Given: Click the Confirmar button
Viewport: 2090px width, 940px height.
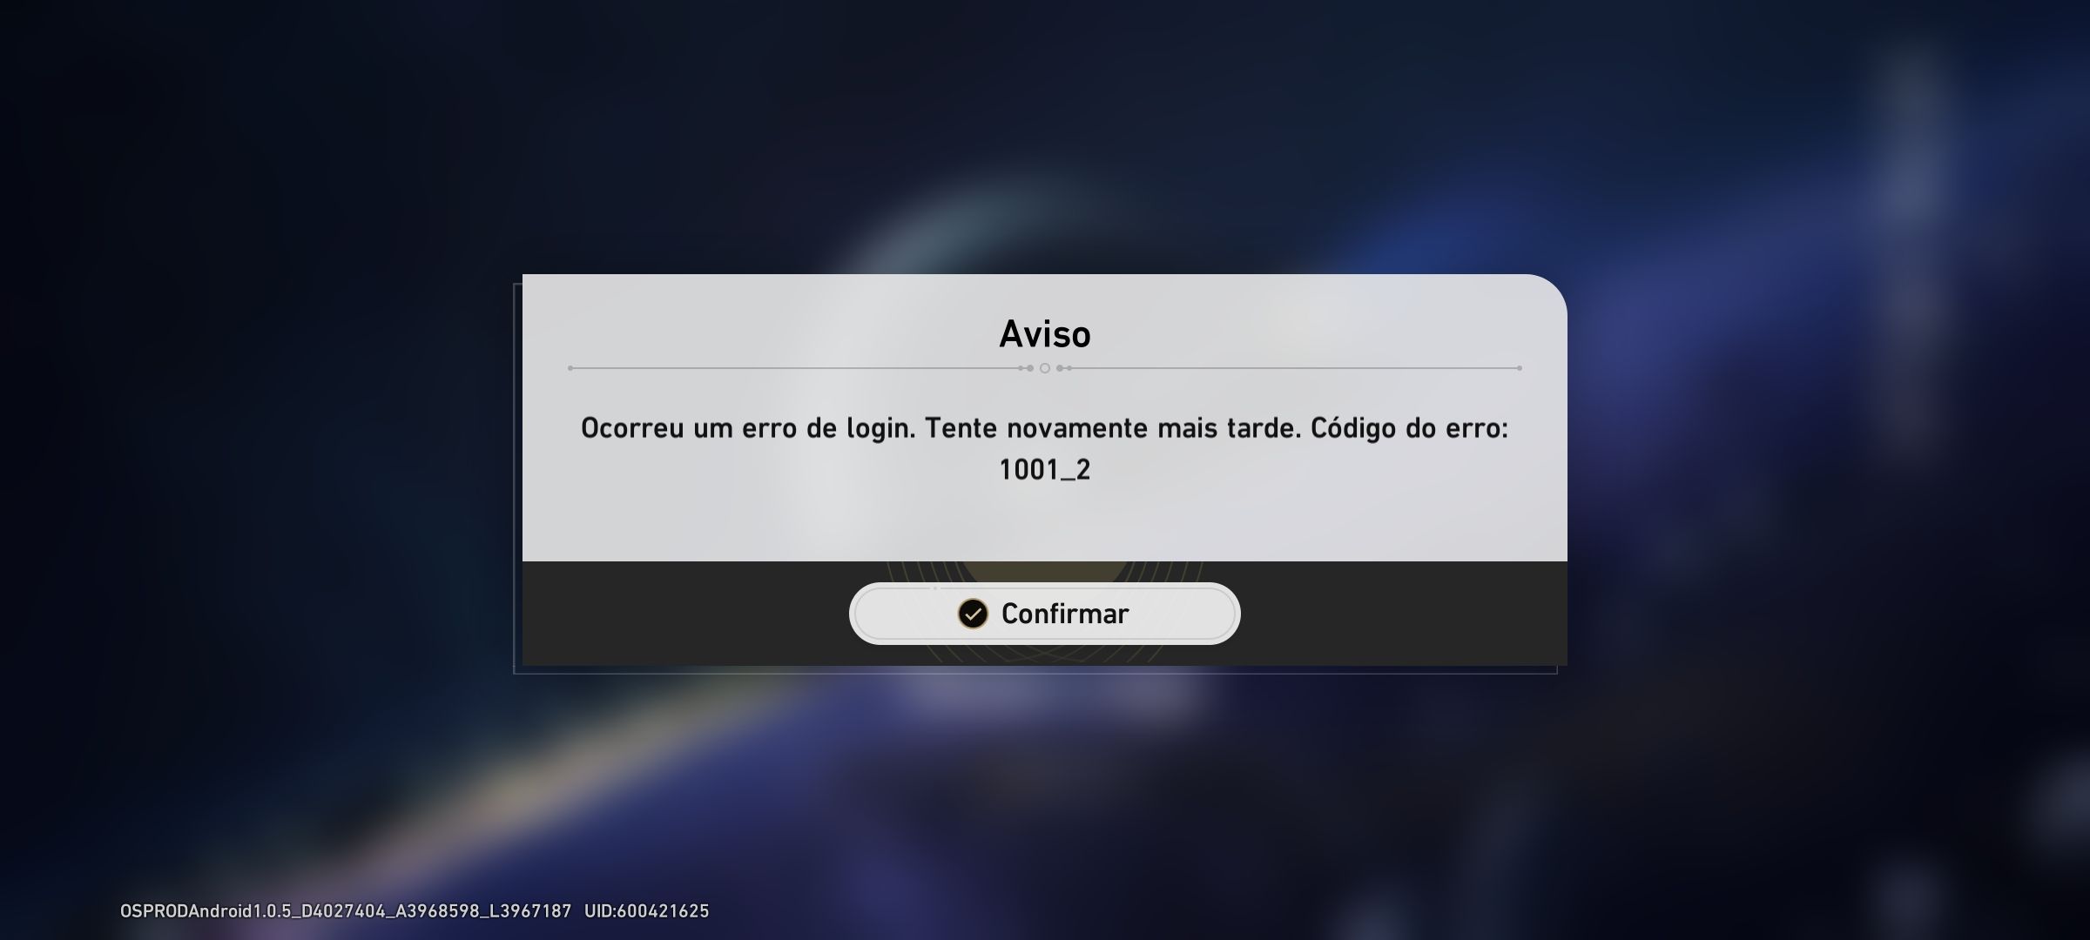Looking at the screenshot, I should pyautogui.click(x=1044, y=614).
